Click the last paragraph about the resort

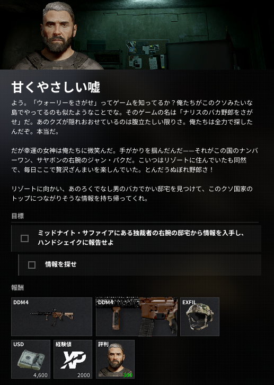[x=132, y=193]
